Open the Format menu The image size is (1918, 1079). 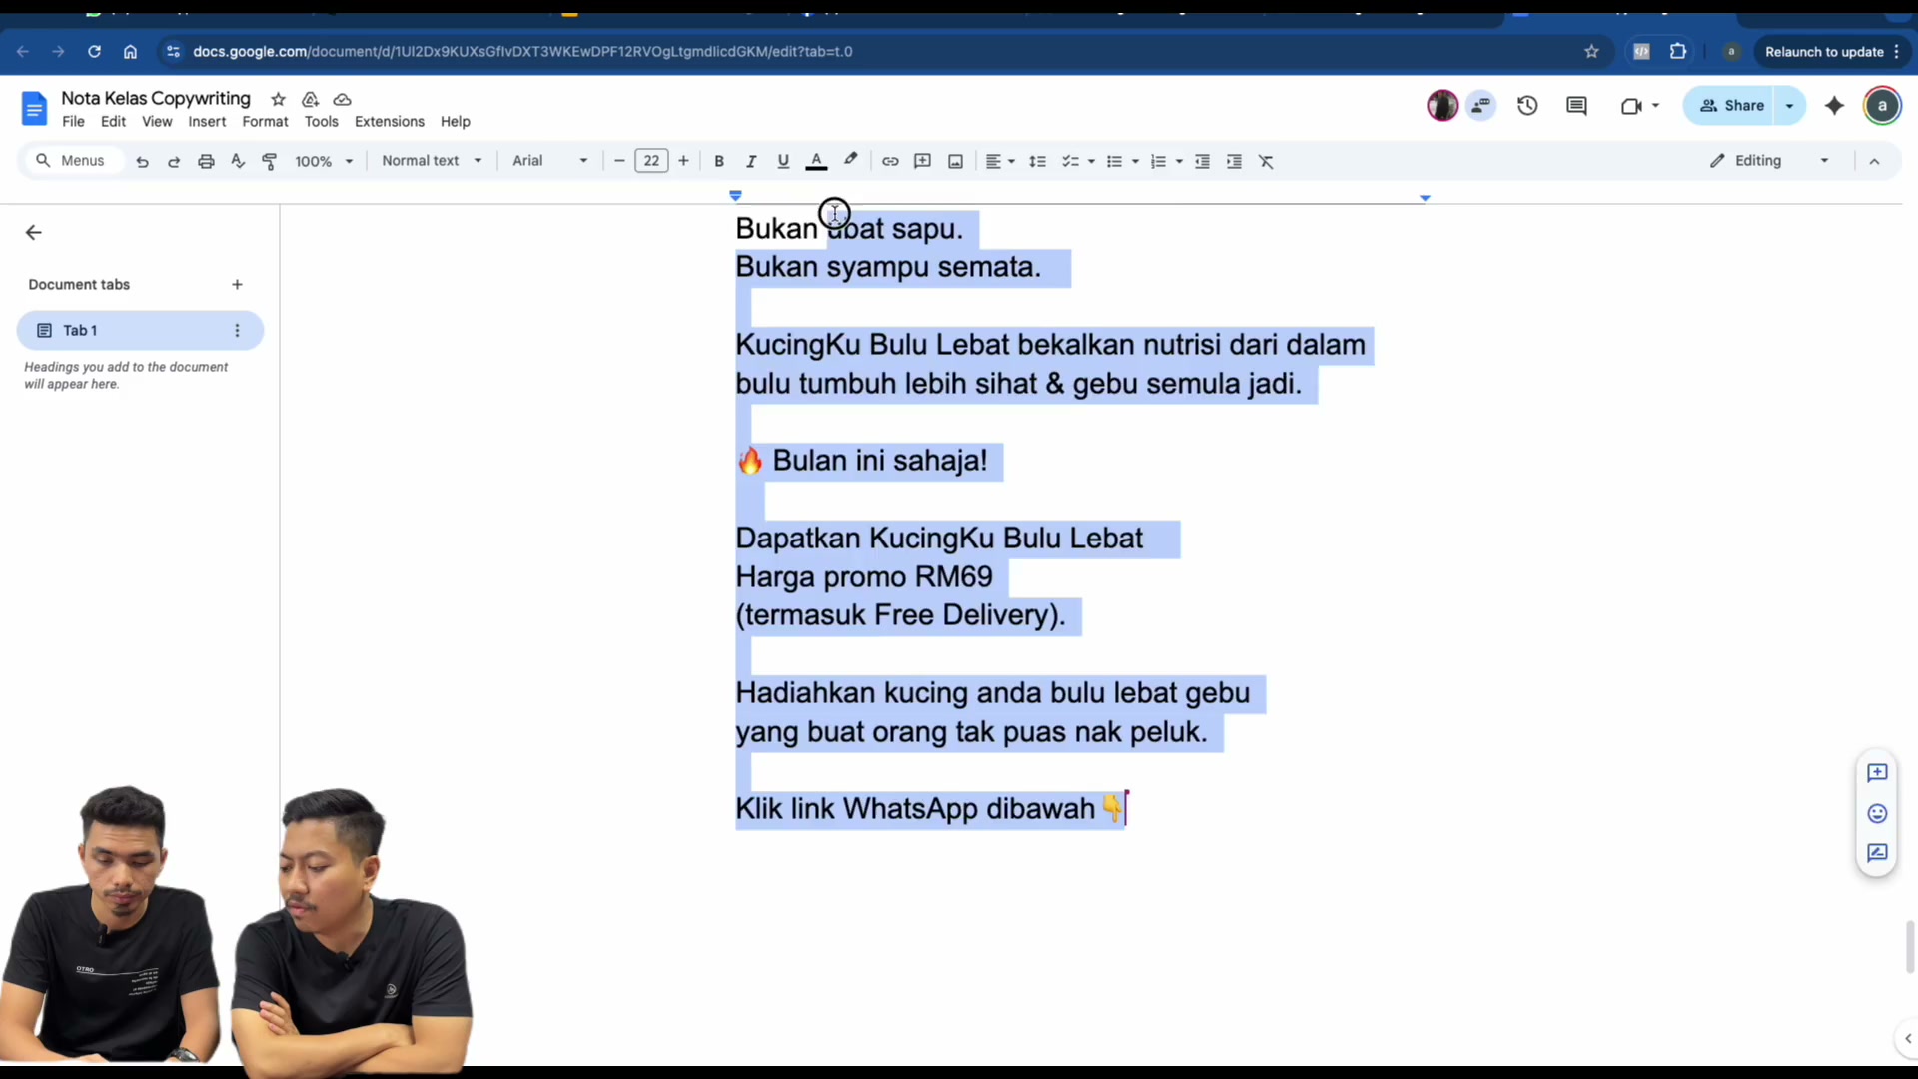[x=265, y=122]
